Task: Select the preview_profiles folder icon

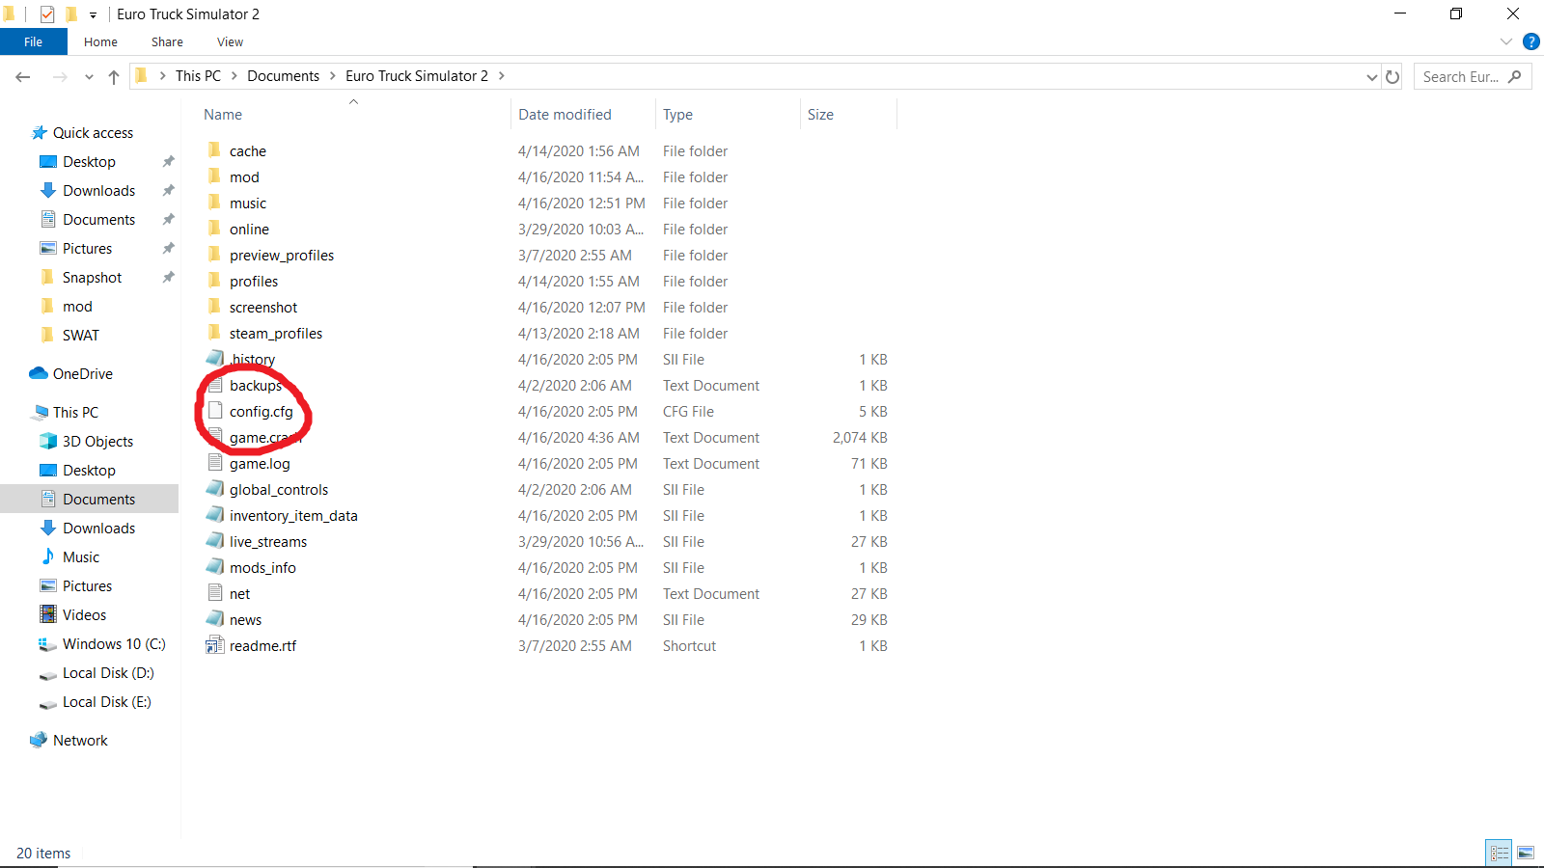Action: [x=214, y=255]
